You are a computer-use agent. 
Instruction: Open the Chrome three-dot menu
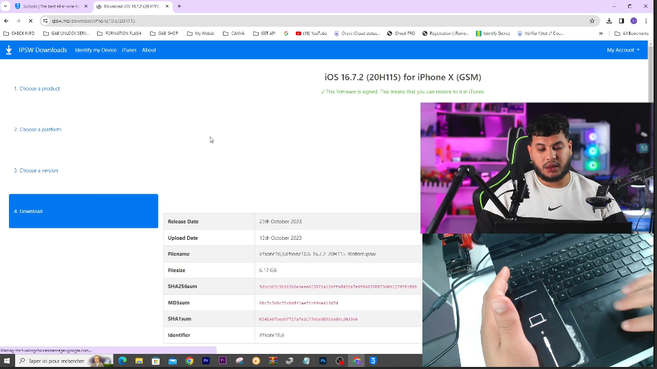point(646,21)
